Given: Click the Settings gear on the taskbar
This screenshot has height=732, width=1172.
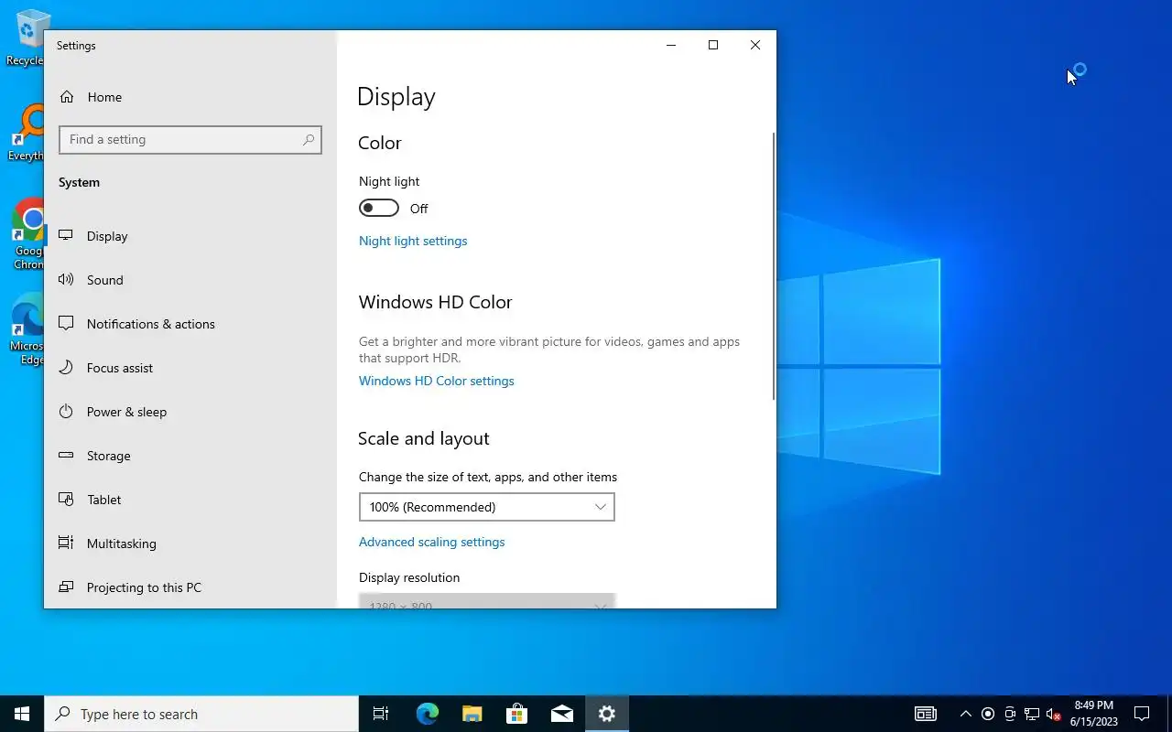Looking at the screenshot, I should [606, 714].
